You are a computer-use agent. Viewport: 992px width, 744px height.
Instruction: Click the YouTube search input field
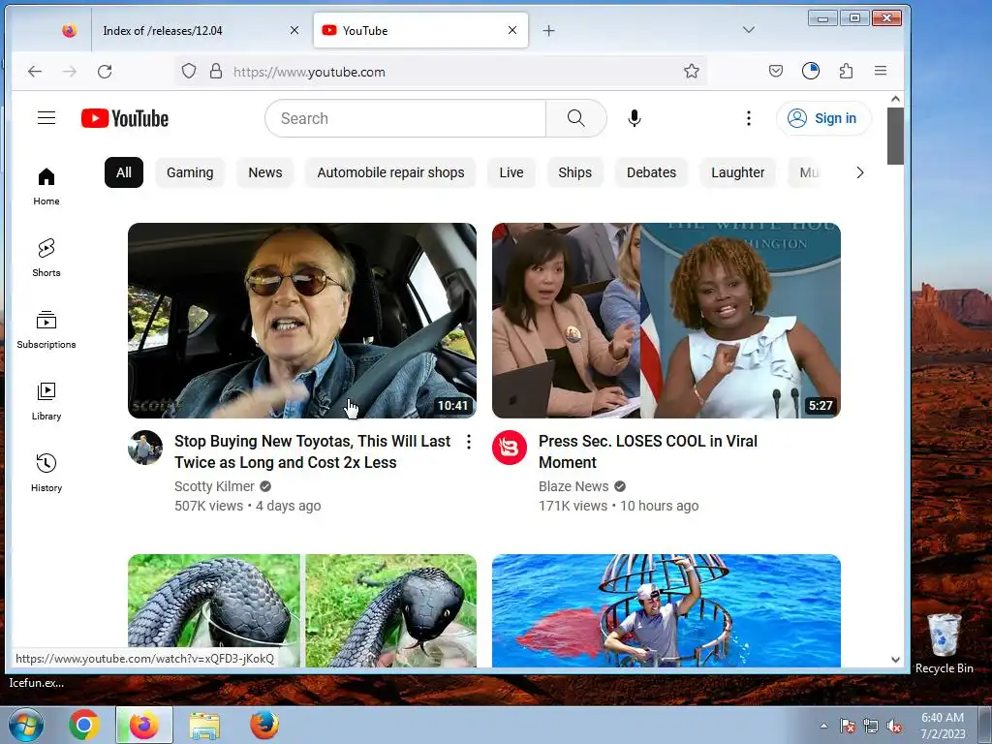(x=406, y=118)
